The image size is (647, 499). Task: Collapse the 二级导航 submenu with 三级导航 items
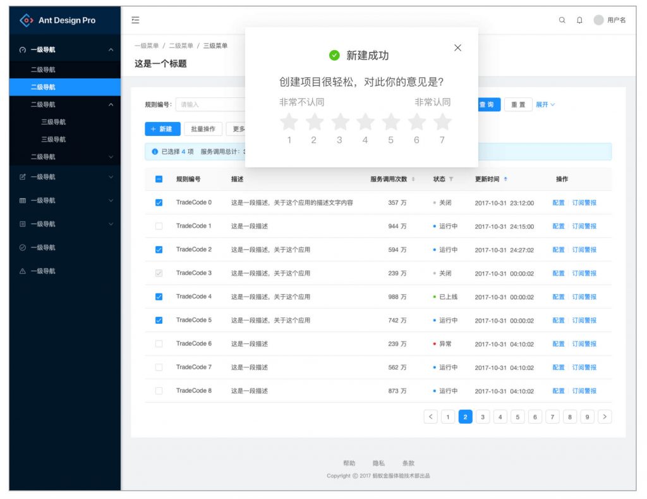tap(111, 104)
